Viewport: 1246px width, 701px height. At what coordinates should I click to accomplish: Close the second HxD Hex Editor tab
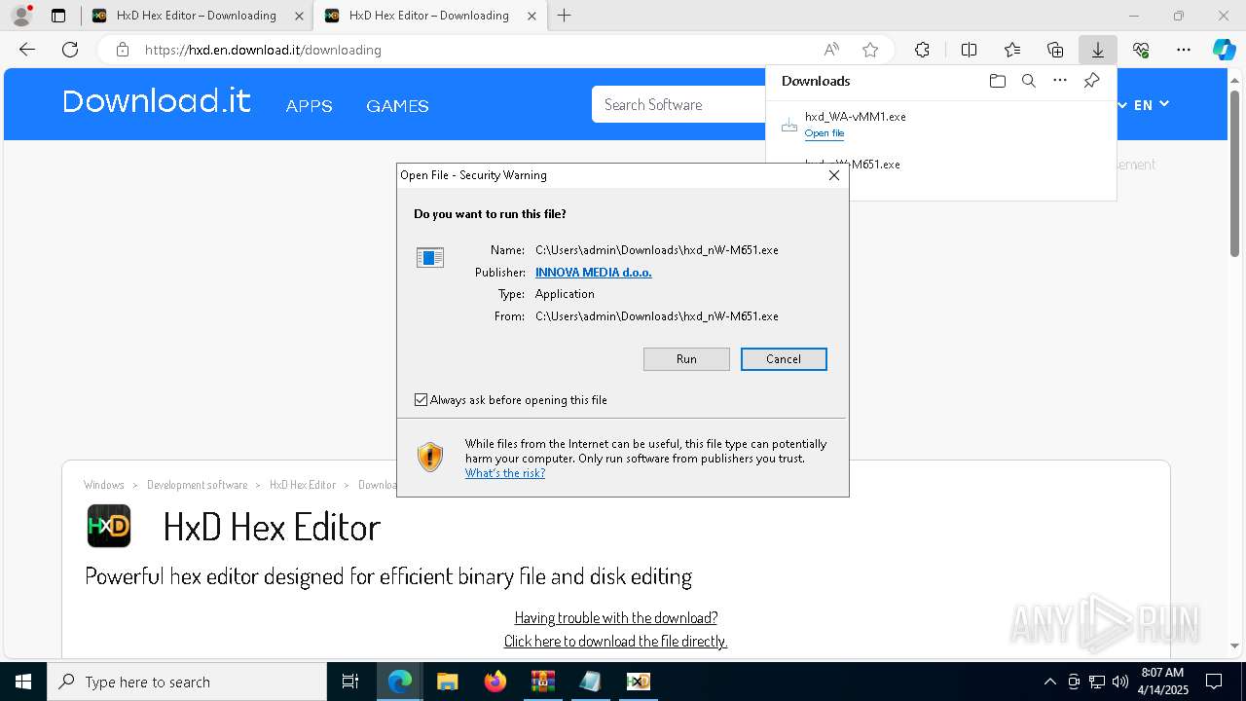pos(531,16)
